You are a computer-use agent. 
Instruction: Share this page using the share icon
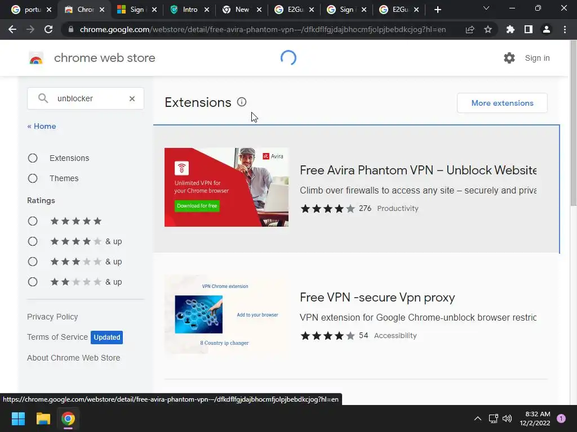tap(470, 29)
